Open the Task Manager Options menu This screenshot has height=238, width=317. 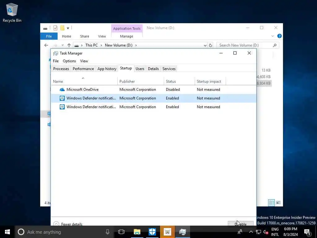point(69,61)
